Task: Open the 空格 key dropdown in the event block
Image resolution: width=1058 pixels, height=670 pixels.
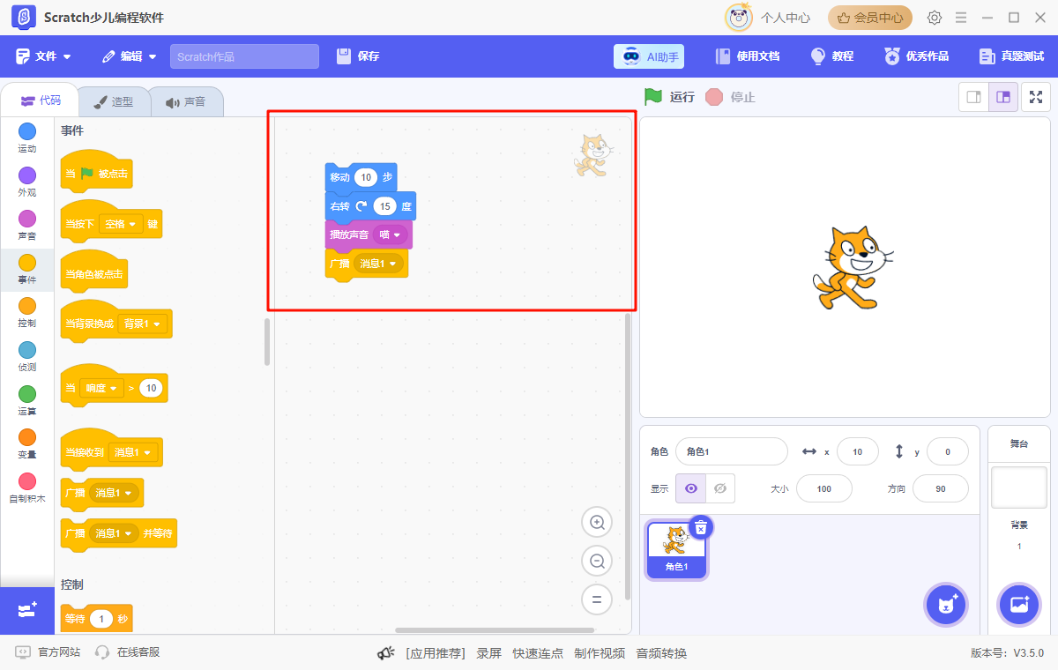Action: click(x=120, y=223)
